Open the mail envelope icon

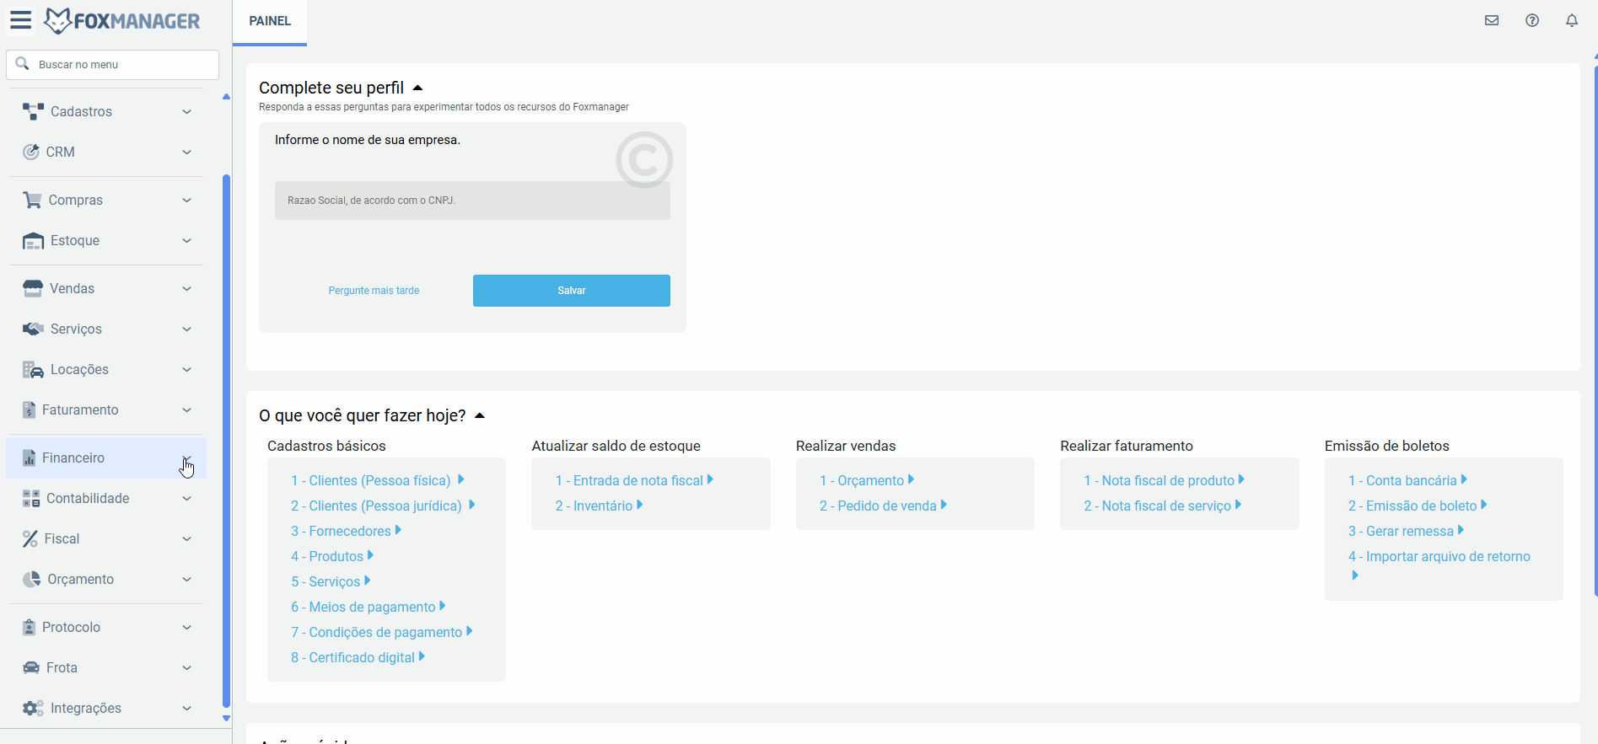click(1492, 20)
